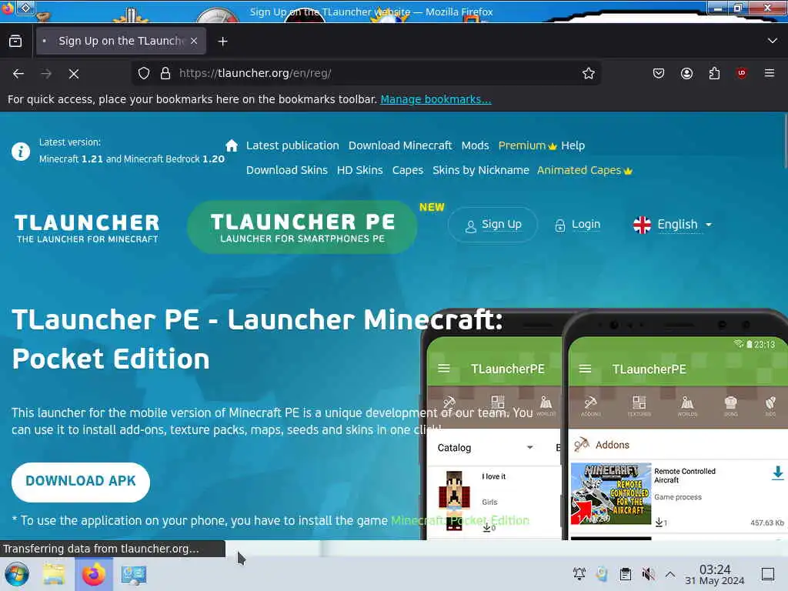Screen dimensions: 788x591
Task: Go to Skins by Nickname
Action: [480, 170]
